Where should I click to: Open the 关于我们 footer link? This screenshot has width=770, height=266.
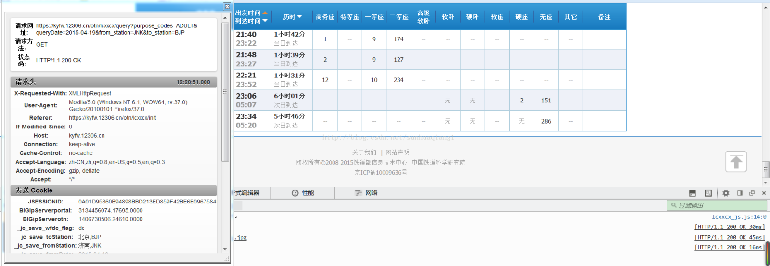(364, 152)
